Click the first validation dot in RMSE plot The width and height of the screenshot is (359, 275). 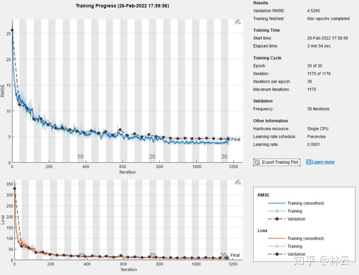(12, 30)
